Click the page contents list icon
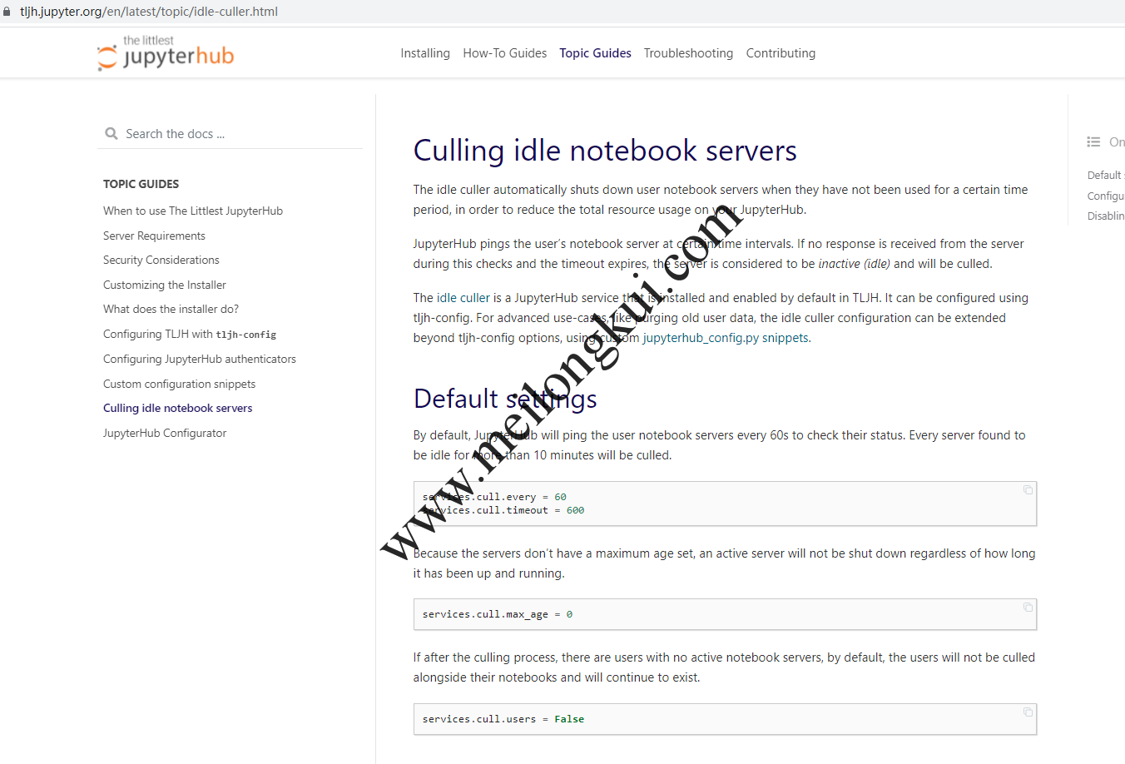This screenshot has height=764, width=1125. click(1093, 142)
